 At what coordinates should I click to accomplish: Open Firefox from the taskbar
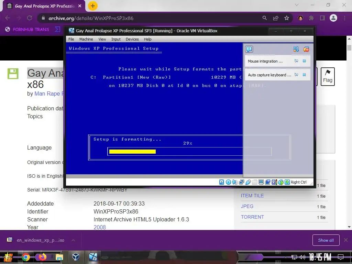[x=42, y=257]
